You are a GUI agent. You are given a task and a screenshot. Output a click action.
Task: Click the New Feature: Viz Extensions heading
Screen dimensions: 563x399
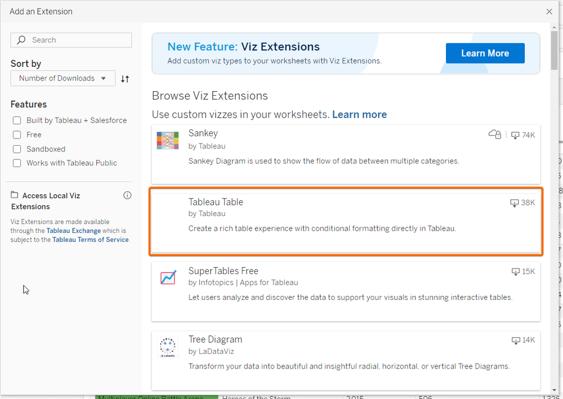click(x=243, y=47)
